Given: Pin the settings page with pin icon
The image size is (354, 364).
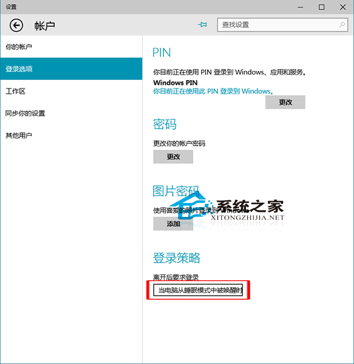Looking at the screenshot, I should tap(202, 24).
